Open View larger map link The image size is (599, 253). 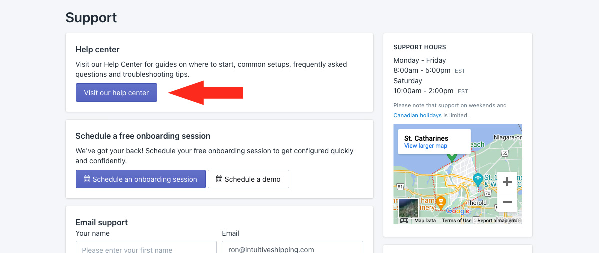[425, 146]
